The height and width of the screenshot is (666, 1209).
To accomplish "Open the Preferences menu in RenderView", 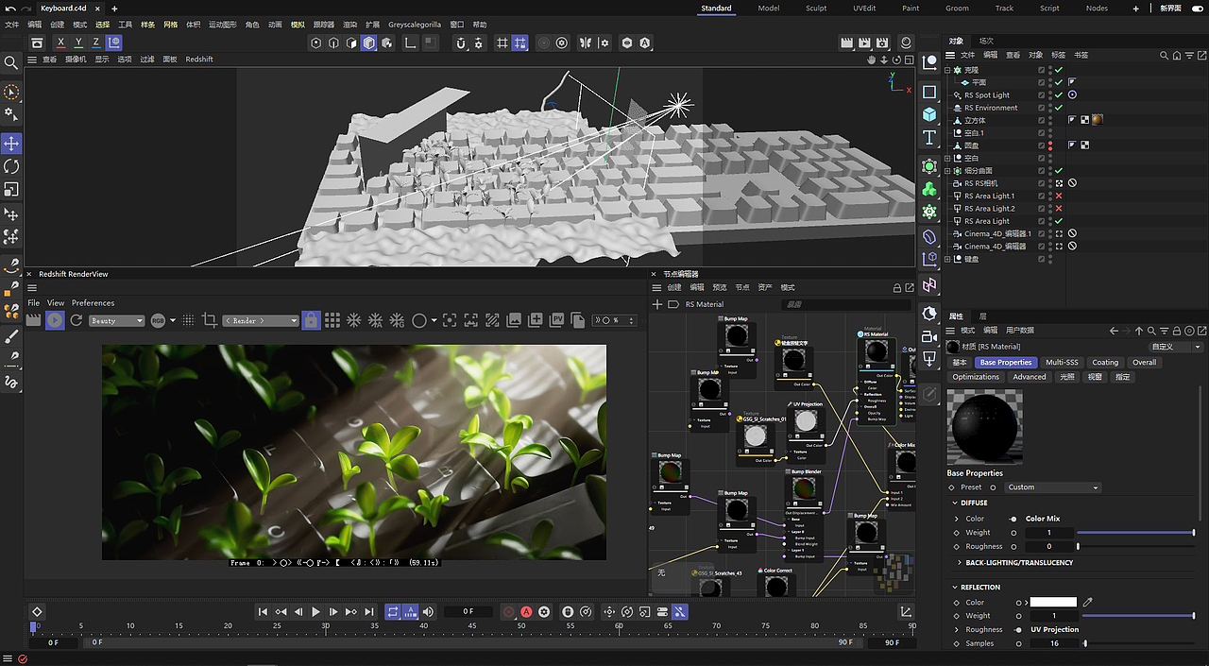I will click(x=93, y=303).
